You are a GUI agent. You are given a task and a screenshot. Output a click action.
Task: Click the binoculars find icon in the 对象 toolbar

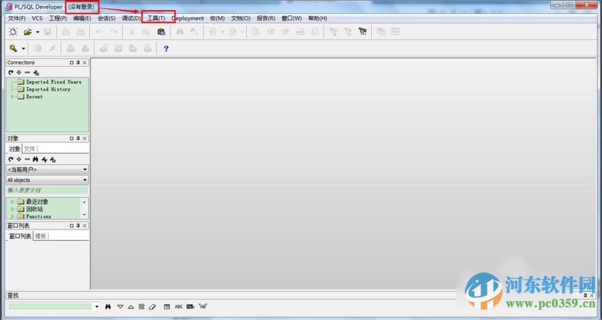click(35, 159)
